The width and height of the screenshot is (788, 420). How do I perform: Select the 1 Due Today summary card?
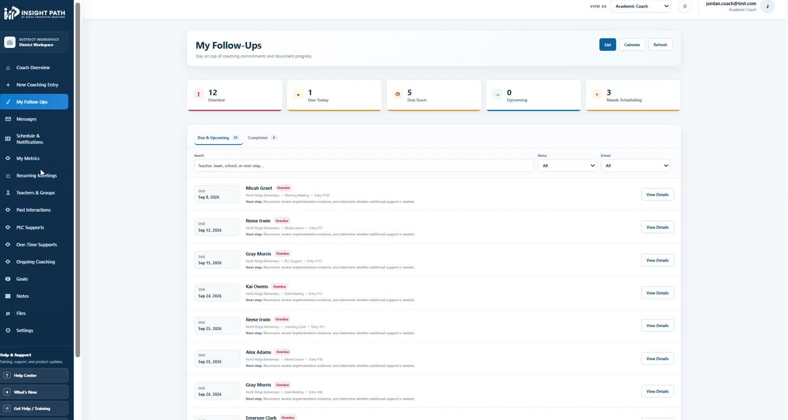click(x=334, y=95)
